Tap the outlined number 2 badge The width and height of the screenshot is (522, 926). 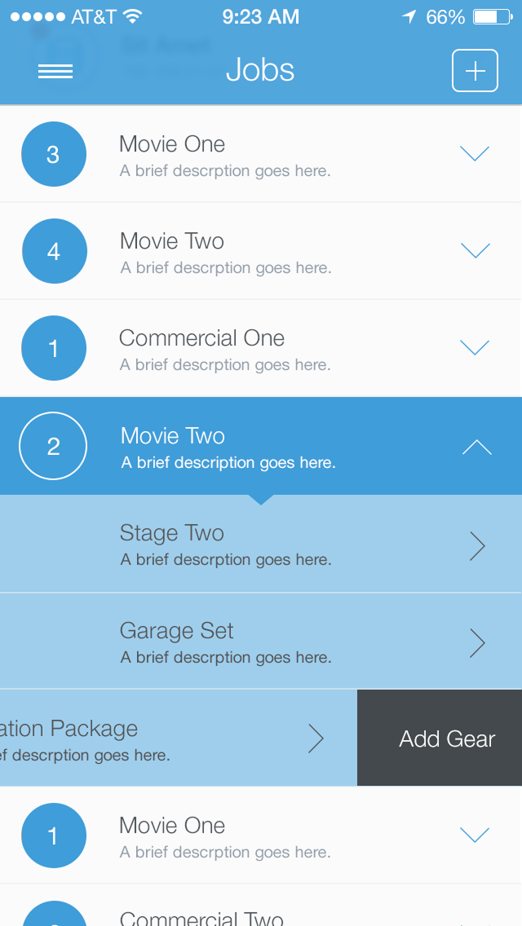click(x=53, y=446)
